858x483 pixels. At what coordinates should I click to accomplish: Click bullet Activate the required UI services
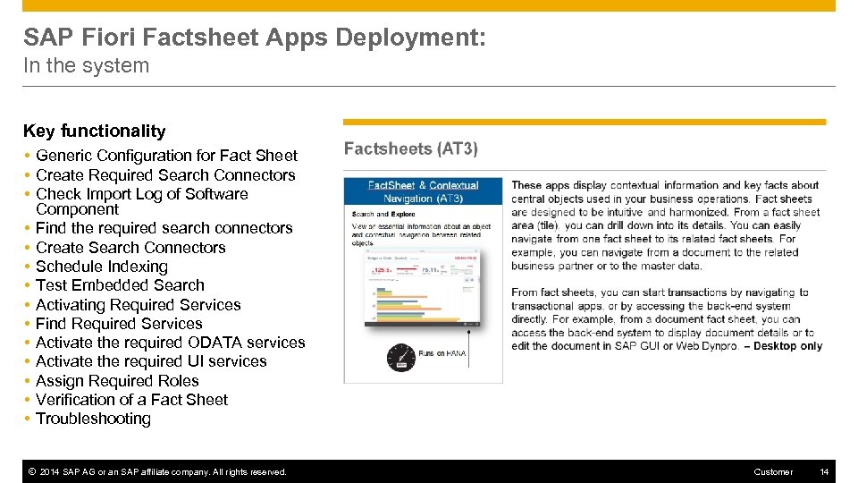click(151, 361)
